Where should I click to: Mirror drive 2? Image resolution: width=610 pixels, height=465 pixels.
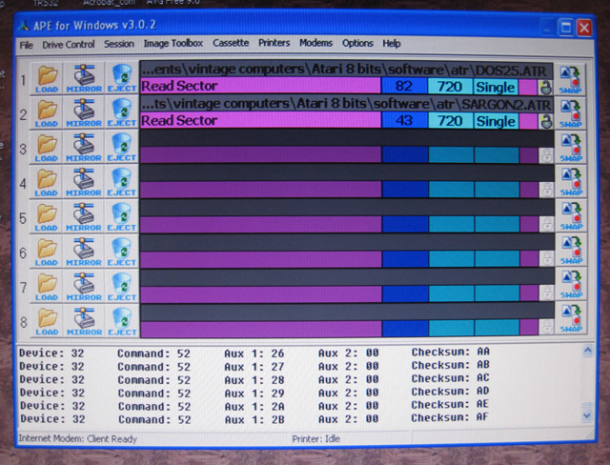click(x=84, y=113)
